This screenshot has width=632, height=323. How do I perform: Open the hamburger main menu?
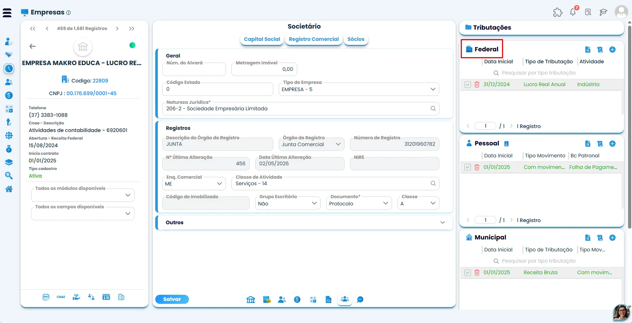point(7,13)
